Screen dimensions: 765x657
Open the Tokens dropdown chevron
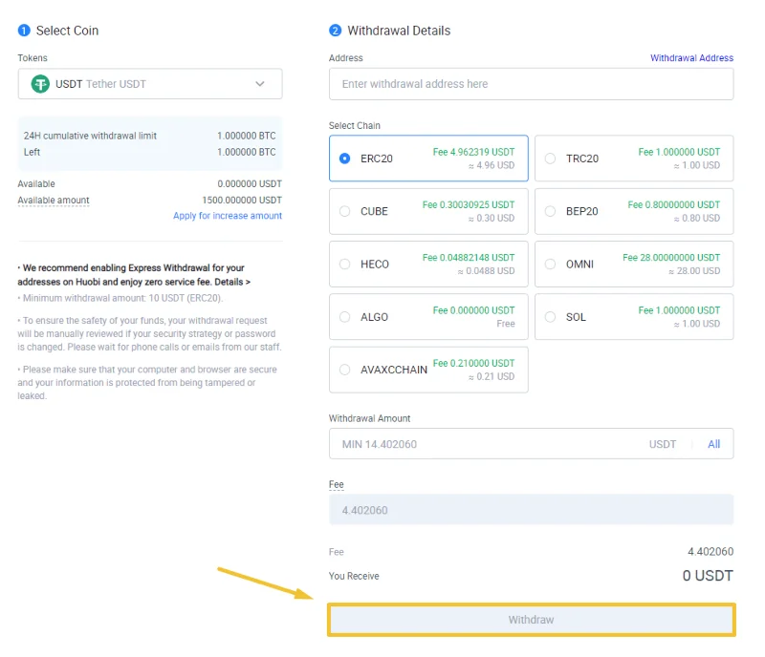point(260,84)
